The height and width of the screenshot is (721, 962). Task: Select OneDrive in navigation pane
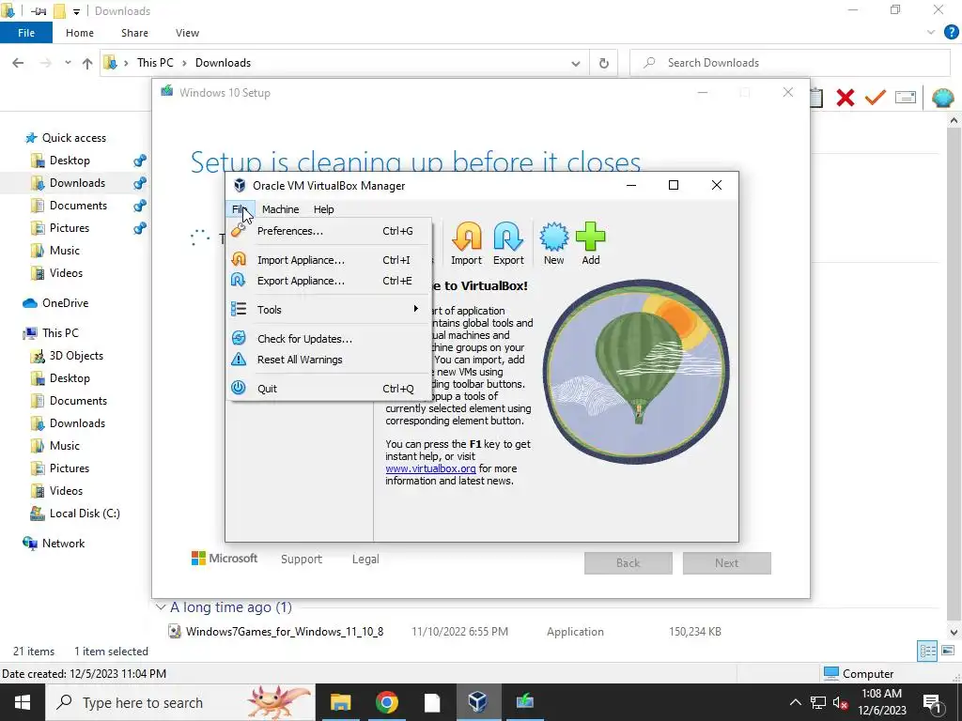(x=65, y=303)
